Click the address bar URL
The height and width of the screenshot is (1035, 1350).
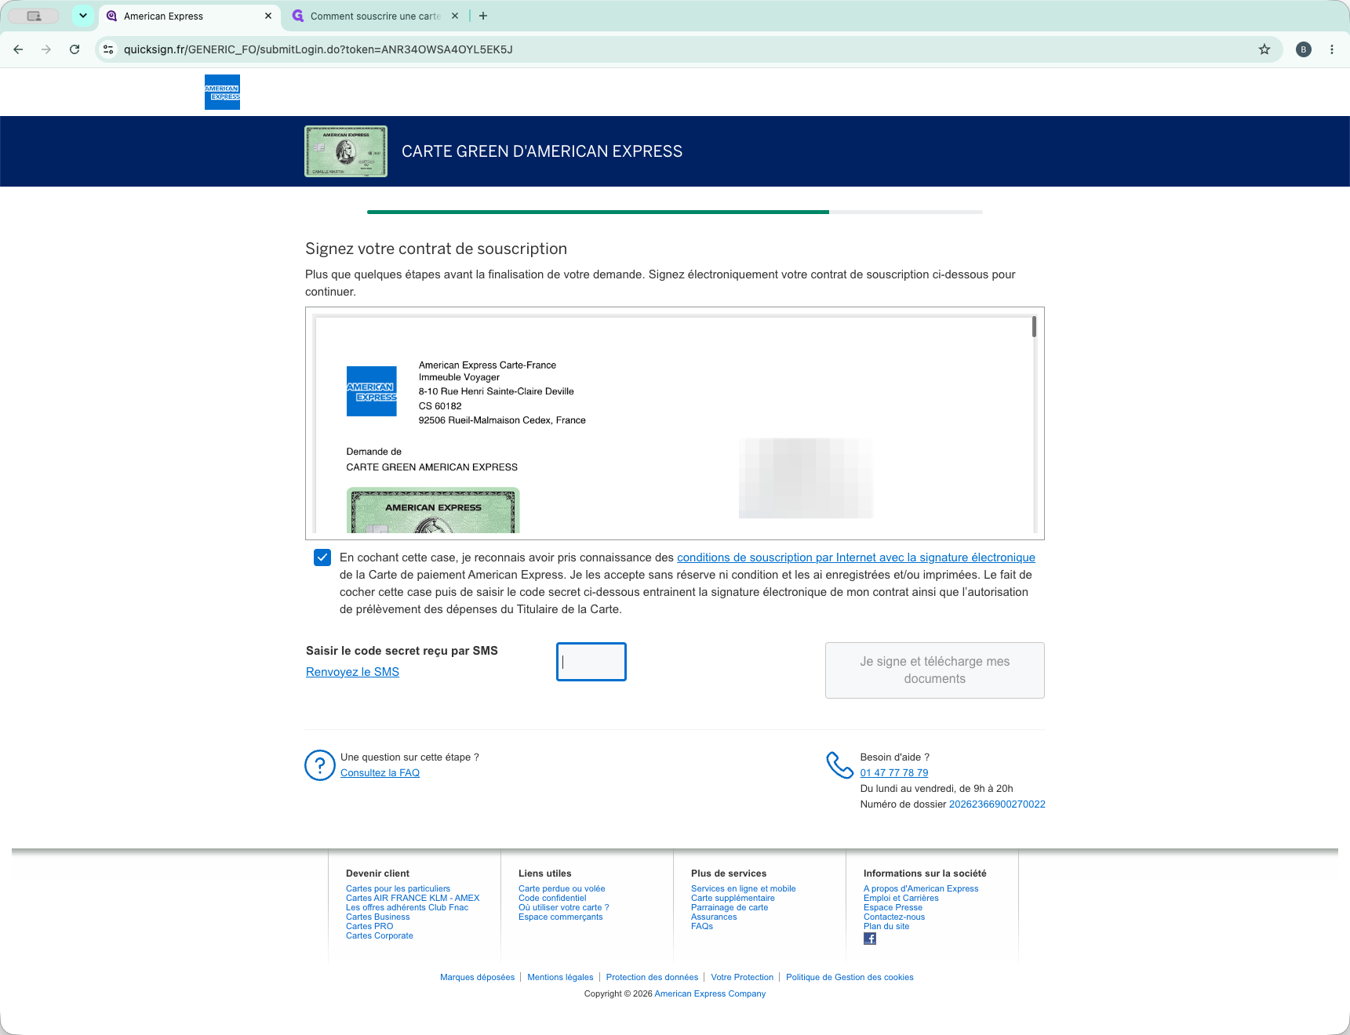pos(318,49)
